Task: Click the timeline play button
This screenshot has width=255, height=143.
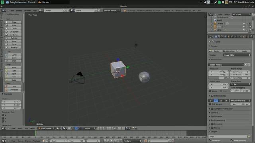Action: pyautogui.click(x=114, y=141)
